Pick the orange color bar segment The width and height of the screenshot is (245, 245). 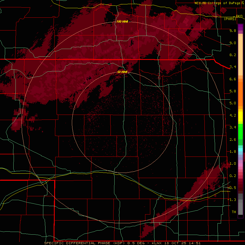click(x=240, y=94)
